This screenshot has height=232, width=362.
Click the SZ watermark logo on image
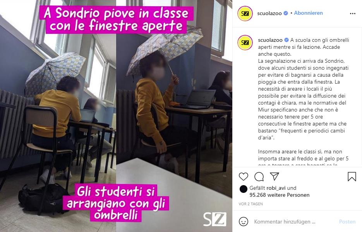(215, 219)
